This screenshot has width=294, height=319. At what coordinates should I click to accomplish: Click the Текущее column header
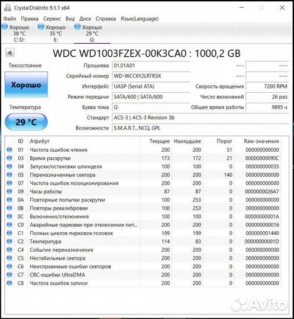160,141
